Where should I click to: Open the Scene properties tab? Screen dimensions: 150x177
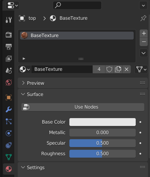pyautogui.click(x=9, y=70)
